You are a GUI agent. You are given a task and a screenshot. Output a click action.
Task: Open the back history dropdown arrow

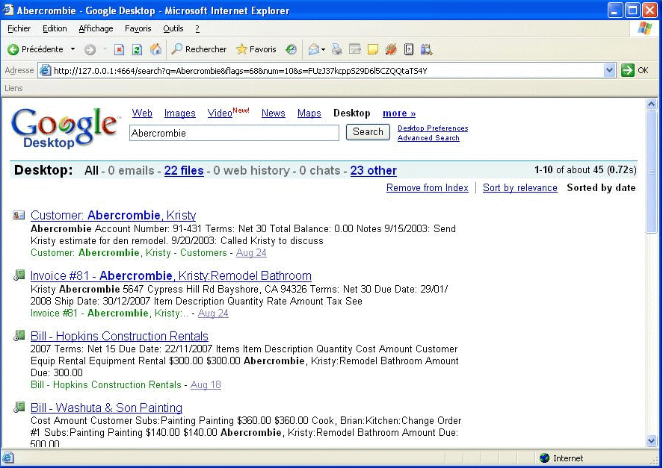click(73, 49)
